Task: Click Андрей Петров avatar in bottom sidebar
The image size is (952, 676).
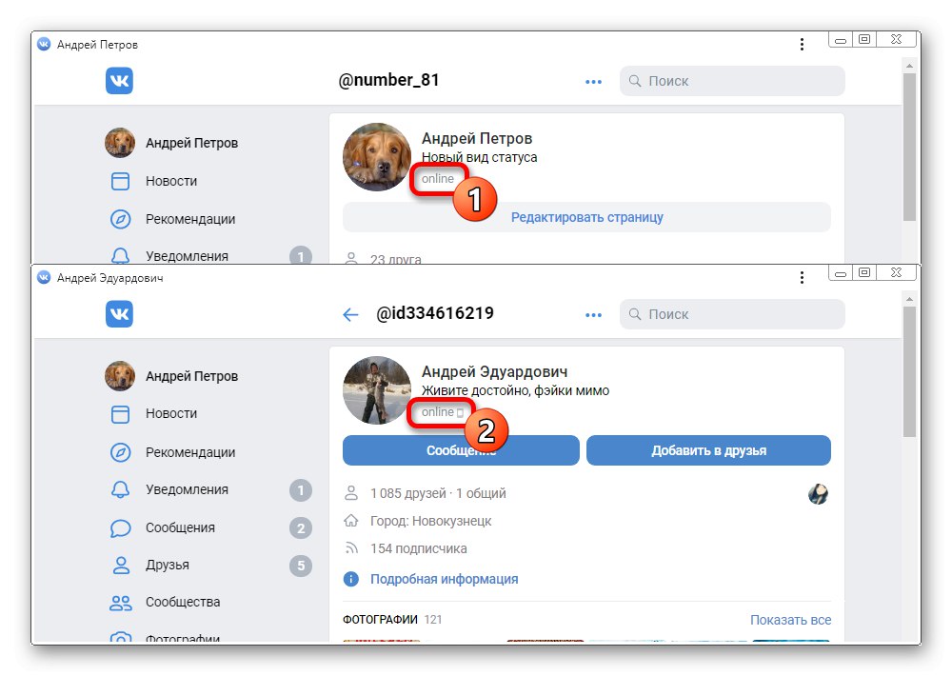Action: [x=120, y=376]
